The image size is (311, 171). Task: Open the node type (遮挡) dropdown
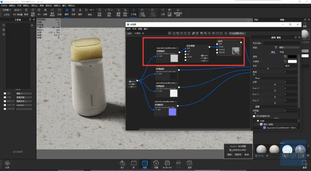point(289,47)
